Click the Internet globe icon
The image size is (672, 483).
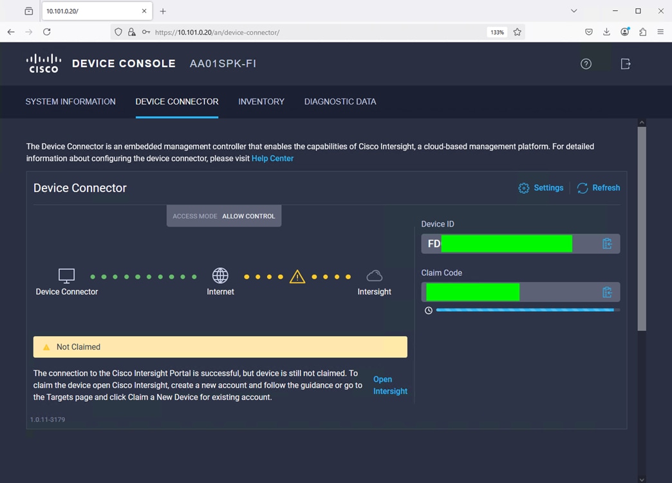click(x=220, y=276)
